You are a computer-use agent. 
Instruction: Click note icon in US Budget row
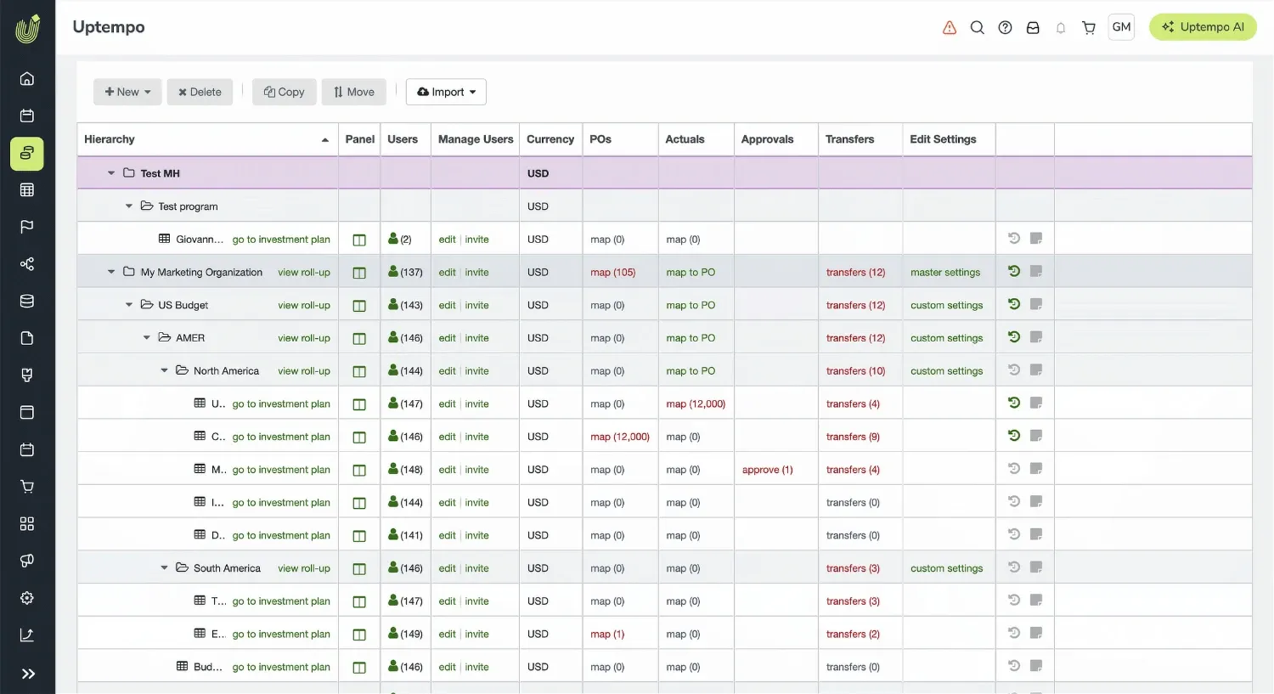coord(1036,304)
